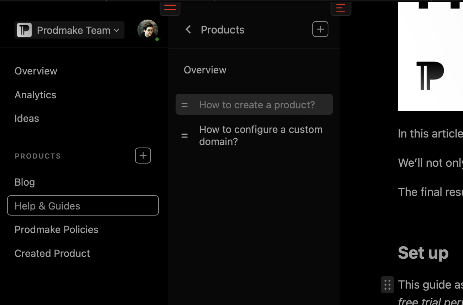The width and height of the screenshot is (463, 305).
Task: Open Analytics in the sidebar
Action: (x=36, y=95)
